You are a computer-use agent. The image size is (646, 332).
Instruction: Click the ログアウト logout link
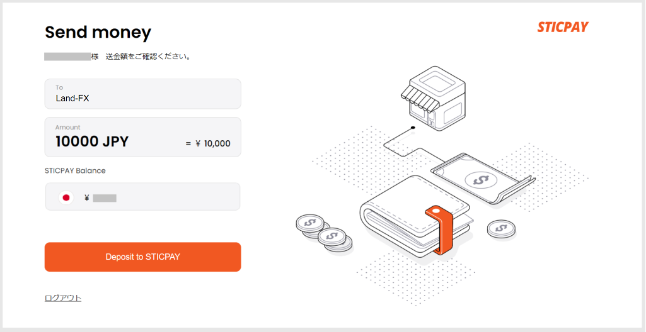pyautogui.click(x=63, y=298)
